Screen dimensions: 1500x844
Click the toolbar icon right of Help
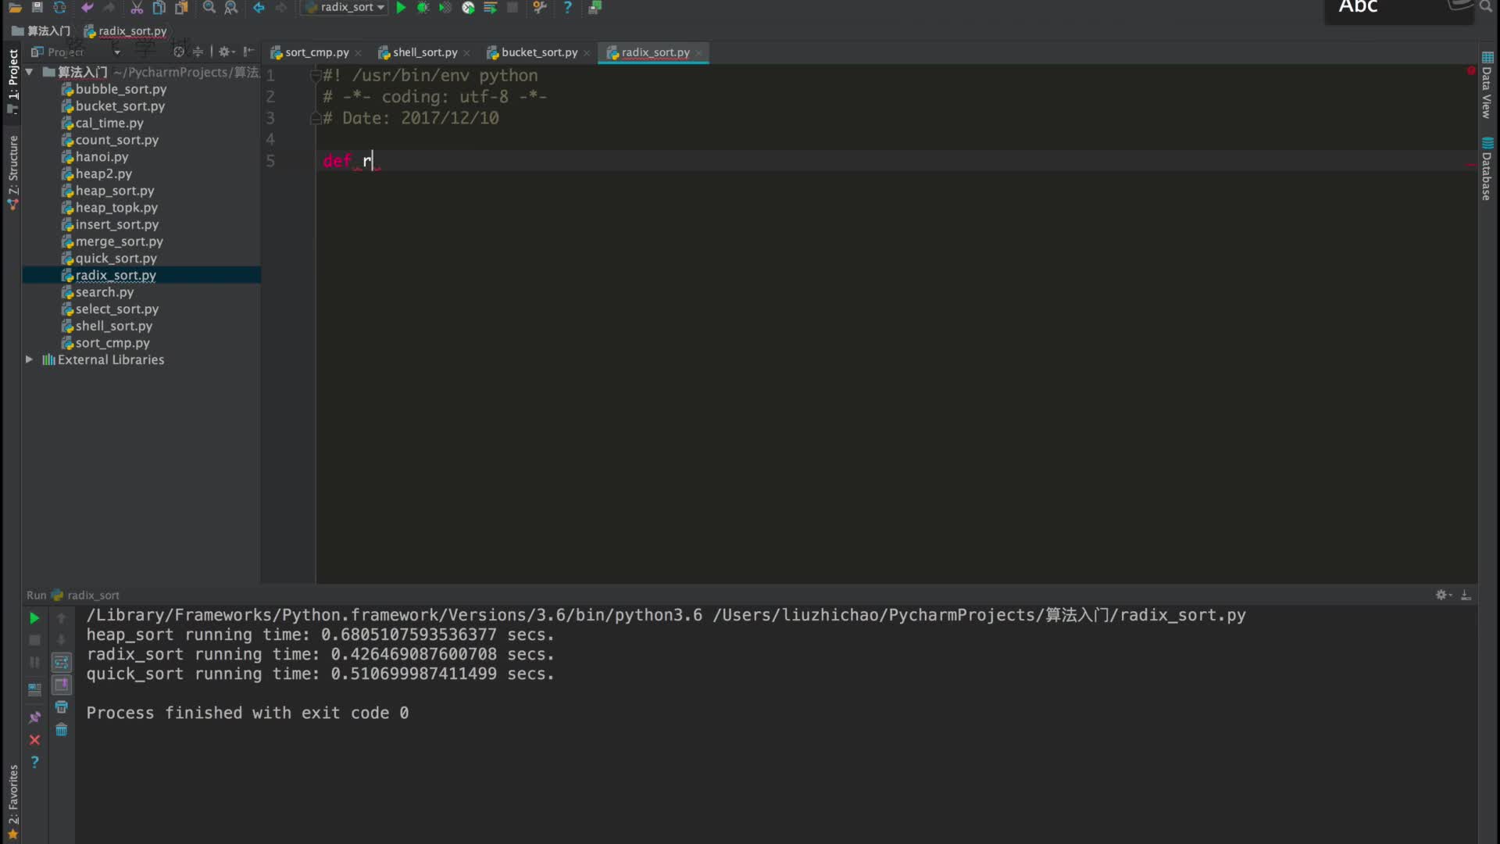coord(595,7)
